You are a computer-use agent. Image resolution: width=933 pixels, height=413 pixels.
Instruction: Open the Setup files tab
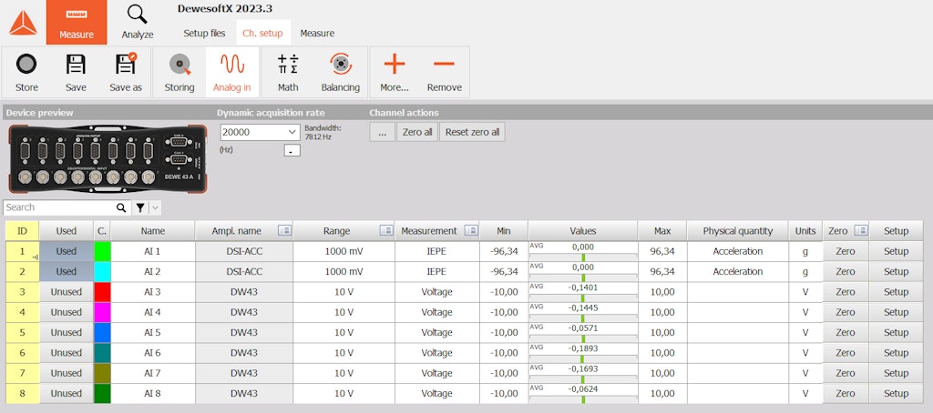(x=204, y=34)
